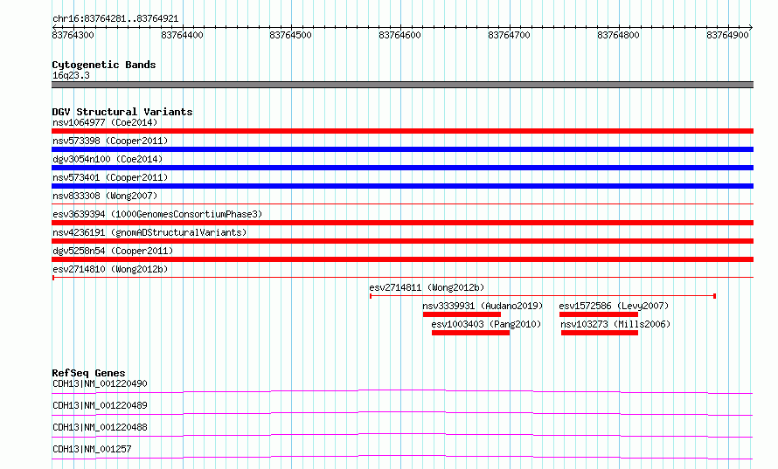Viewport: 778px width, 469px height.
Task: Click the nsv833308 (Wong2007) label
Action: pyautogui.click(x=105, y=196)
